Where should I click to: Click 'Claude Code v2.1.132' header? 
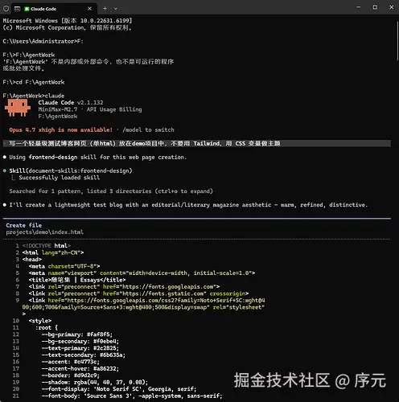tap(71, 102)
